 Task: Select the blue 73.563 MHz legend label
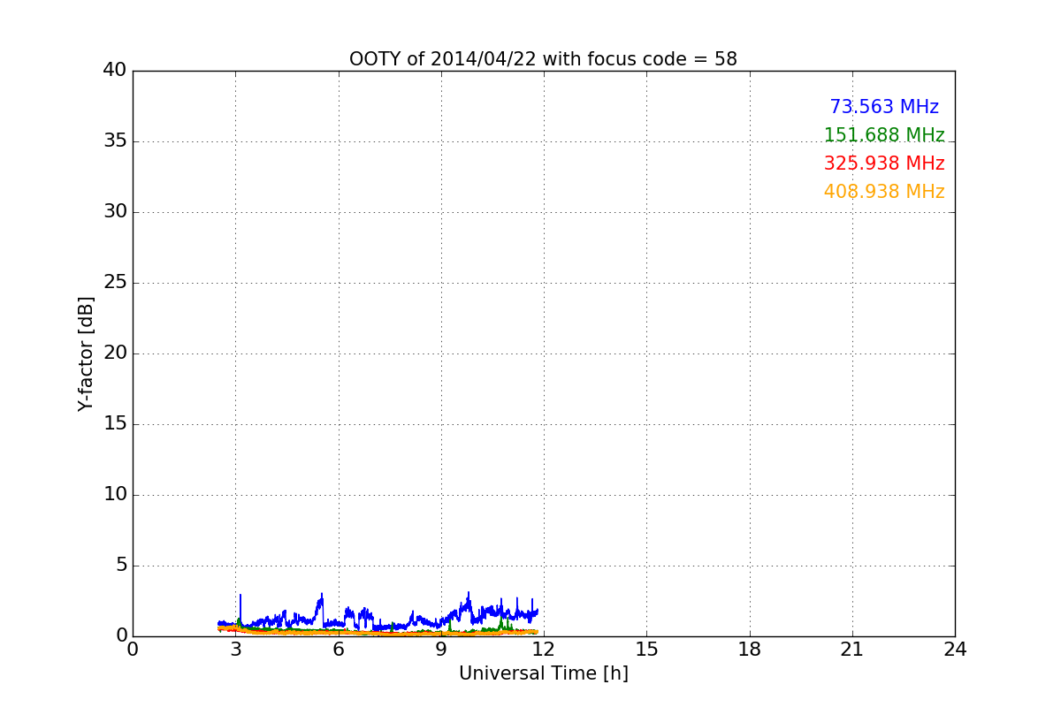[x=884, y=107]
